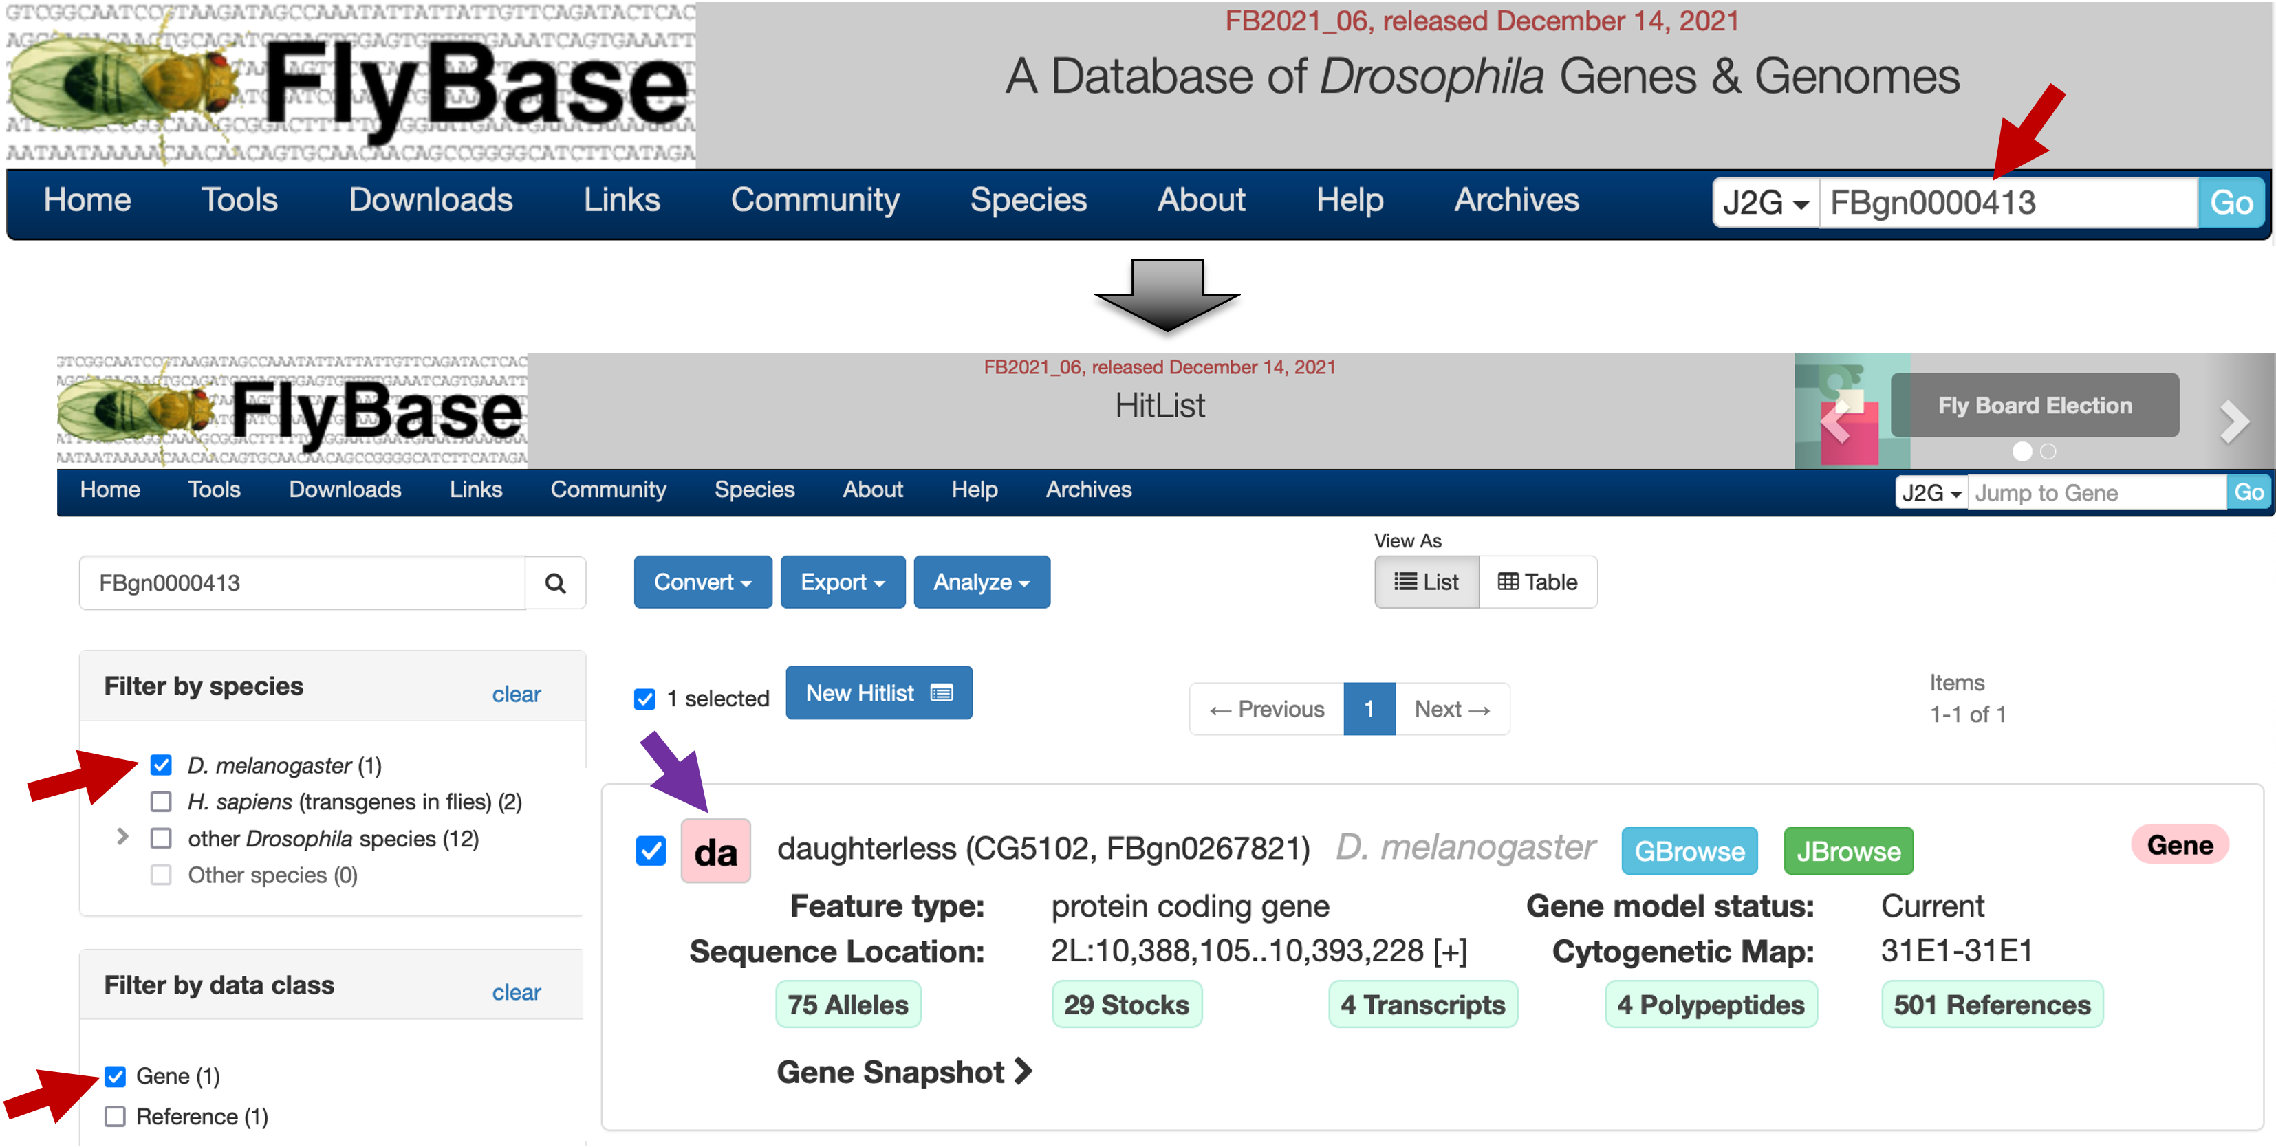Uncheck the daughterless result checkbox
Viewport: 2276px width, 1147px height.
[x=651, y=851]
